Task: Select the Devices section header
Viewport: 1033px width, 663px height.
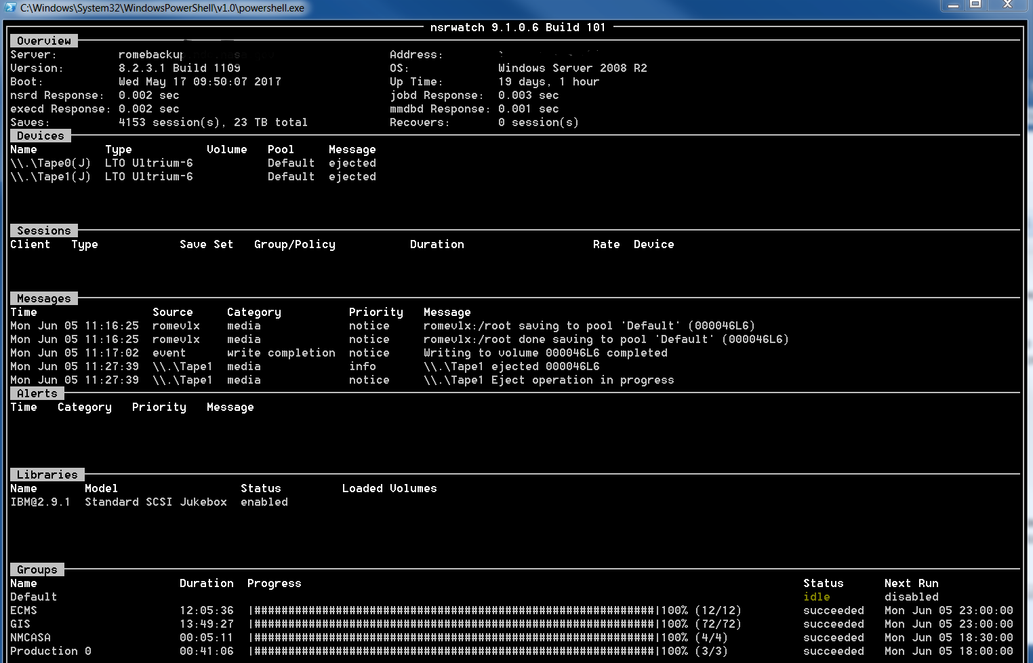Action: point(41,136)
